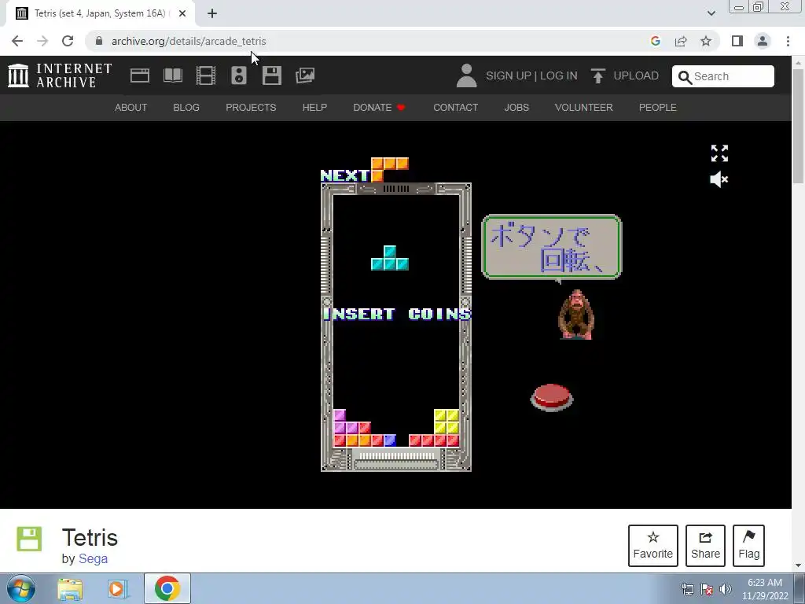The width and height of the screenshot is (805, 604).
Task: Click the Google icon in address bar
Action: (x=655, y=41)
